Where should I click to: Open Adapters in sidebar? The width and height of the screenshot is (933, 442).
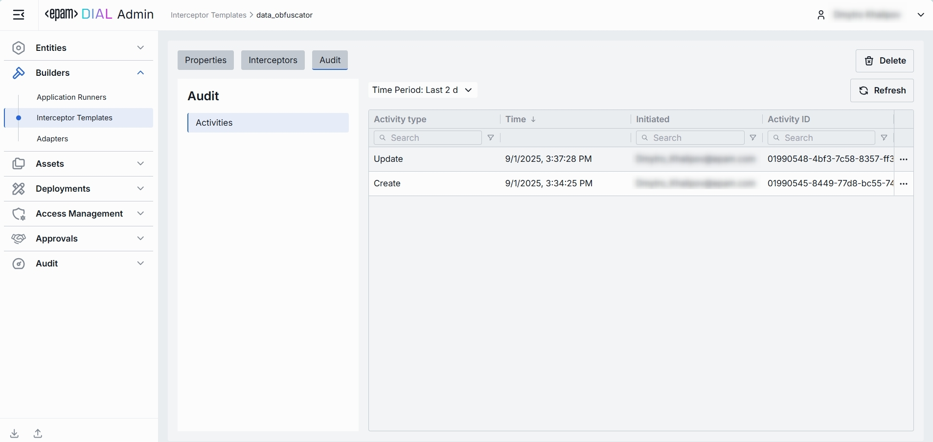52,139
